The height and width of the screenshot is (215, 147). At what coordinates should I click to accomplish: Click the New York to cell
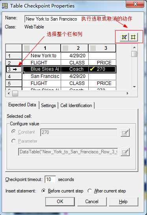point(41,56)
